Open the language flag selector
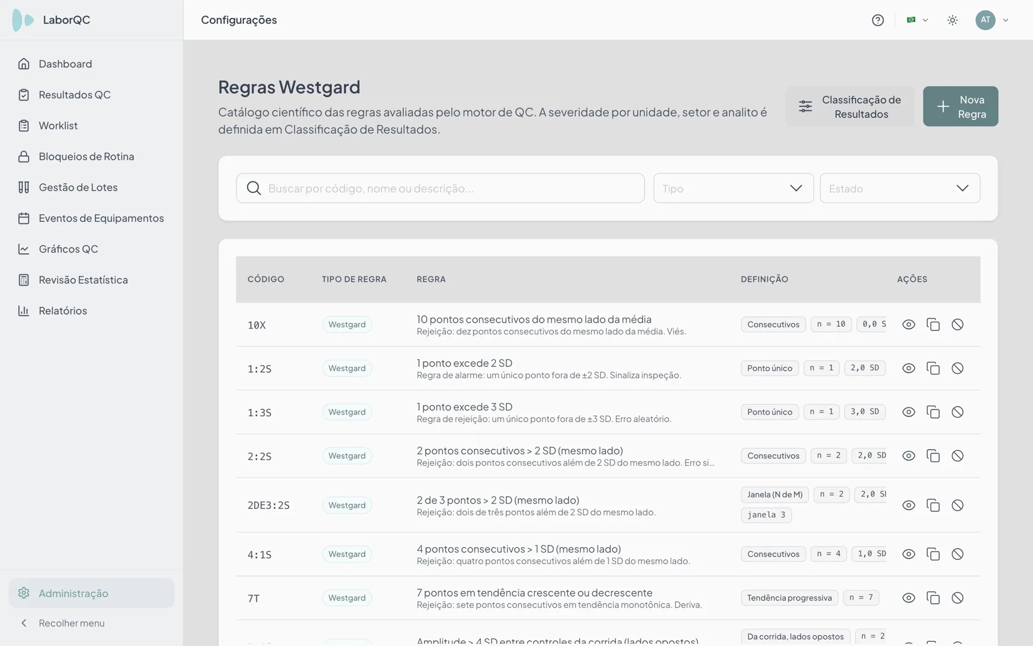Screen dimensions: 1033x646 tap(917, 20)
